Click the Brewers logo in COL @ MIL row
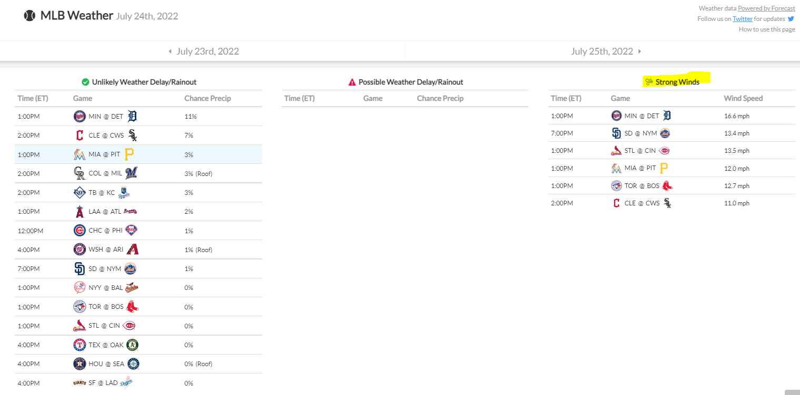This screenshot has height=395, width=800. (132, 173)
